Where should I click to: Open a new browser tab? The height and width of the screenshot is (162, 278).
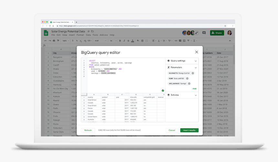[x=76, y=22]
